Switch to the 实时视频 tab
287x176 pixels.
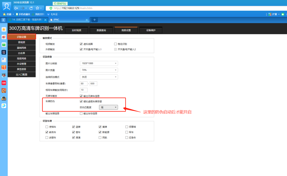tap(77, 30)
